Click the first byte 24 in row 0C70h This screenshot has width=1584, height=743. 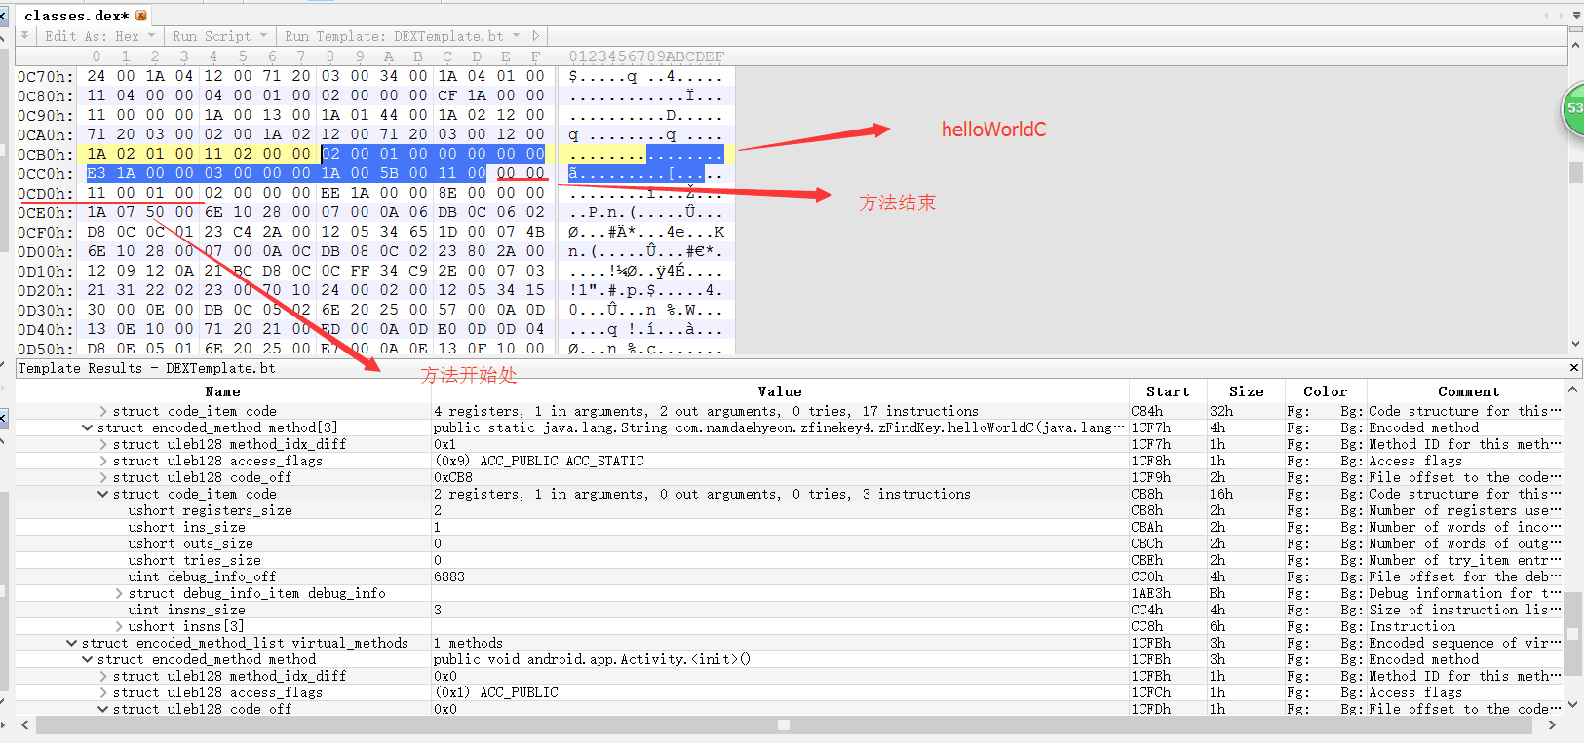click(97, 76)
